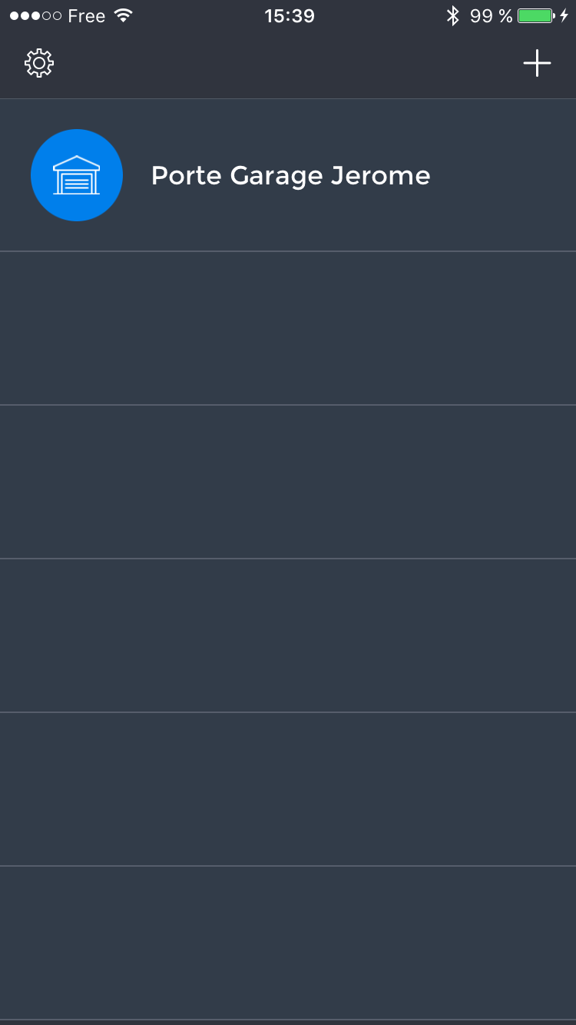Tap the Wi-Fi status icon
Image resolution: width=576 pixels, height=1025 pixels.
(122, 16)
